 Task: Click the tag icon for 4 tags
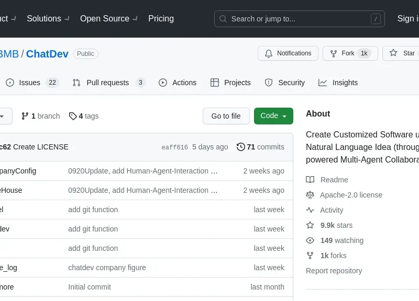(x=73, y=116)
